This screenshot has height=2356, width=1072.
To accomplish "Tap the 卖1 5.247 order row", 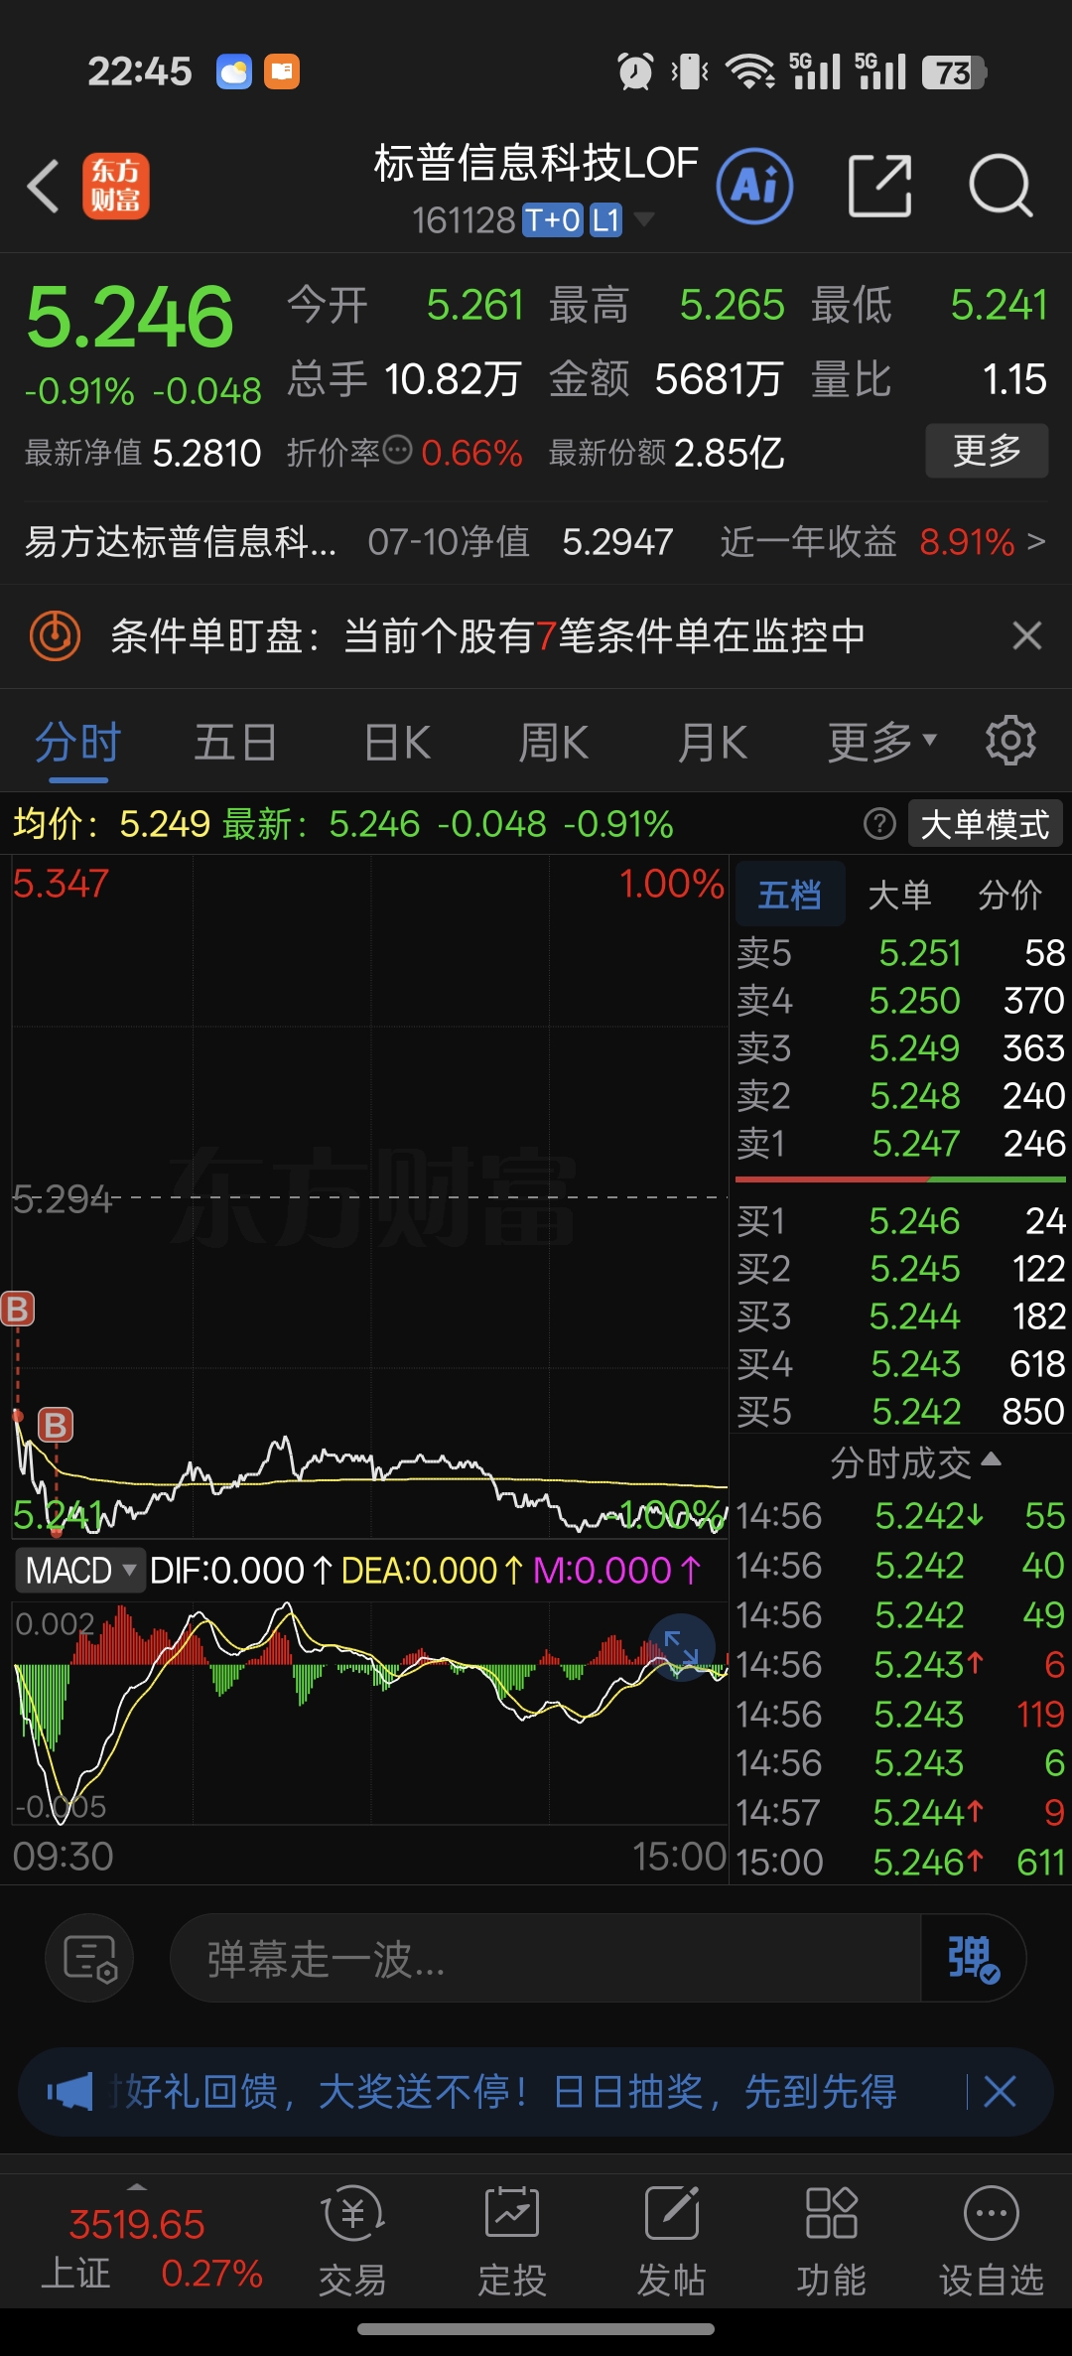I will [900, 1144].
